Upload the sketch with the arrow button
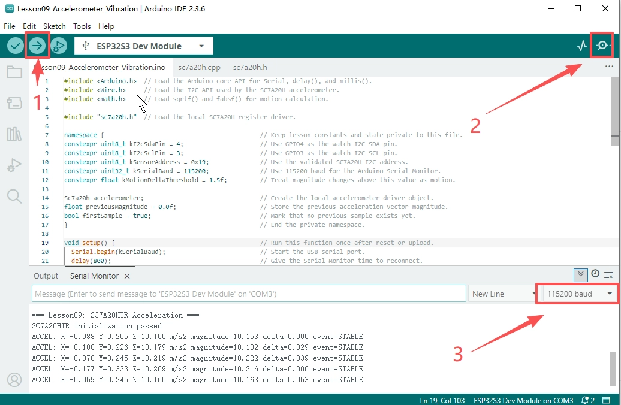 [x=37, y=46]
